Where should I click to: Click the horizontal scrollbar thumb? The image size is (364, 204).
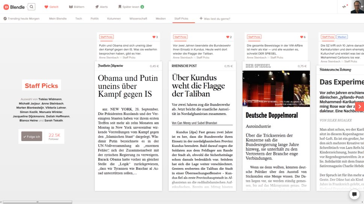(x=37, y=202)
